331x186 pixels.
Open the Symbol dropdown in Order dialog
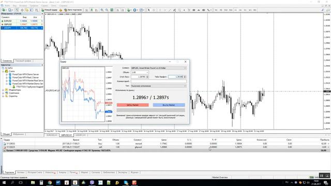click(159, 68)
